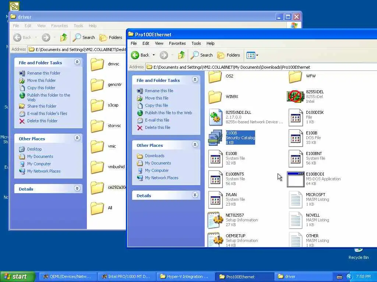Open Back history dropdown arrow in Pro100Ethernet
This screenshot has width=377, height=282.
click(x=154, y=55)
